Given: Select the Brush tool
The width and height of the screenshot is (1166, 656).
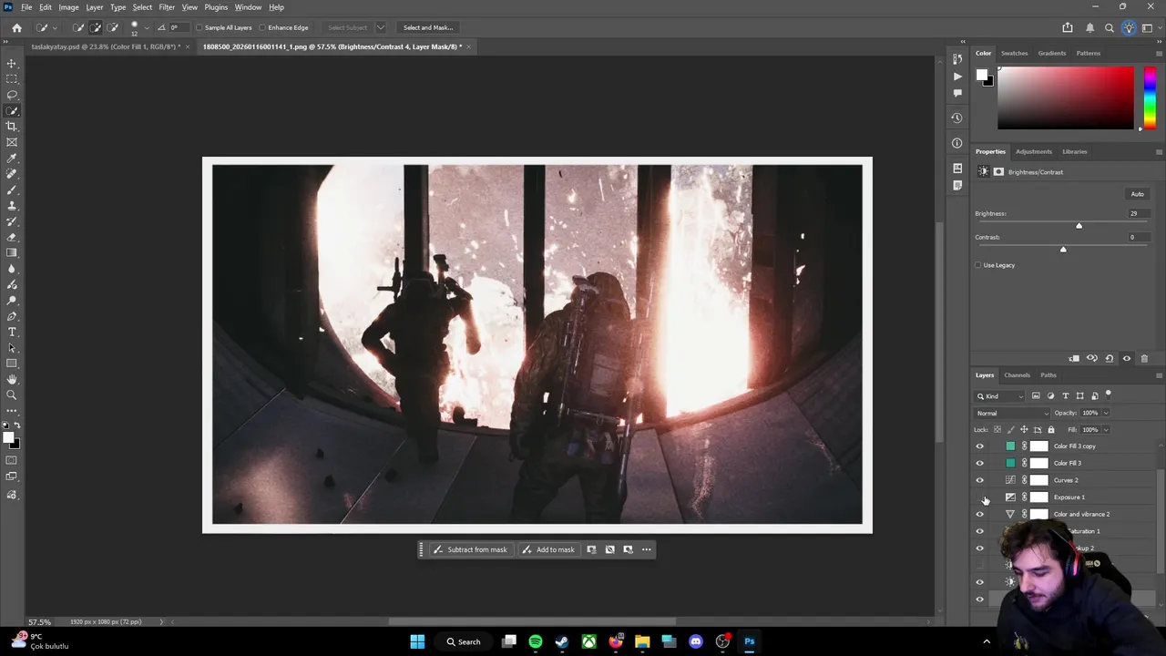Looking at the screenshot, I should (12, 190).
